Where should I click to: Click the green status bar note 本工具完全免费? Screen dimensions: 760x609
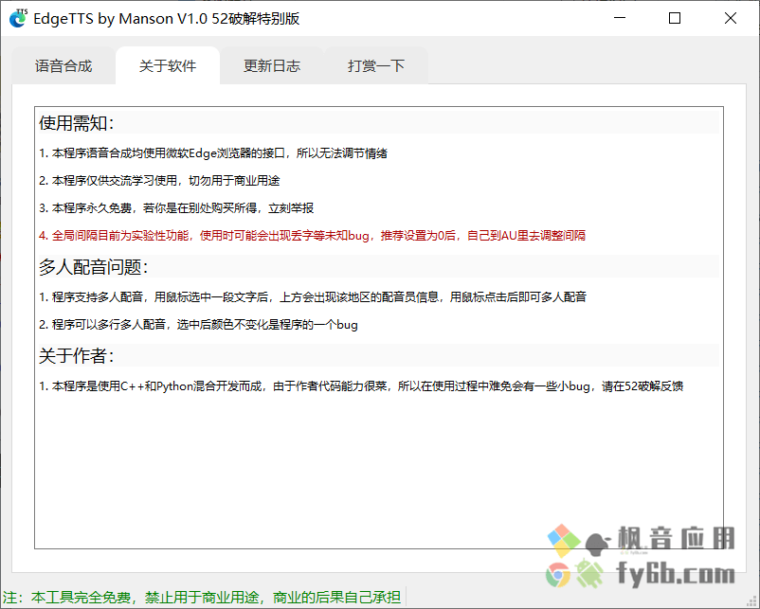click(x=202, y=598)
